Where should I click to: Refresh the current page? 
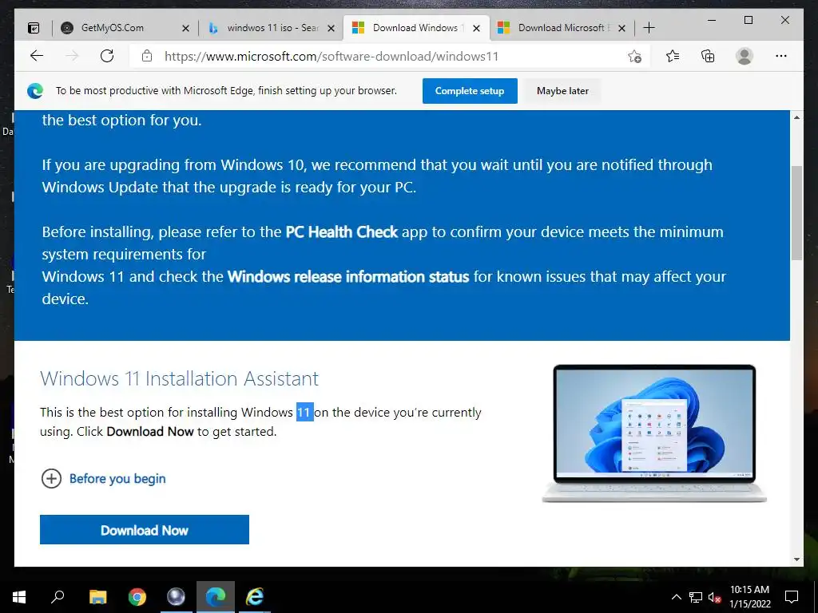pyautogui.click(x=107, y=56)
